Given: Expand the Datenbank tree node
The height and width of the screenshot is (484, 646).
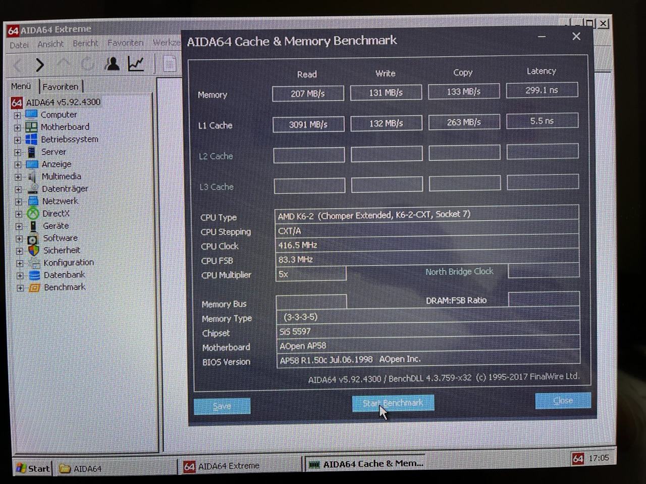Looking at the screenshot, I should pyautogui.click(x=20, y=276).
